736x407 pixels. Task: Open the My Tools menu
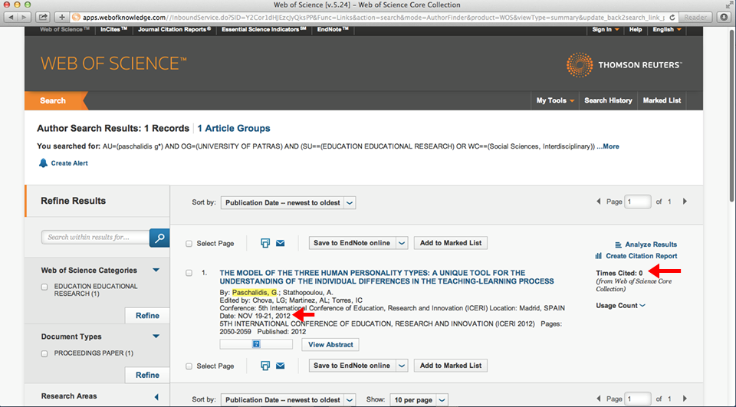click(x=555, y=100)
